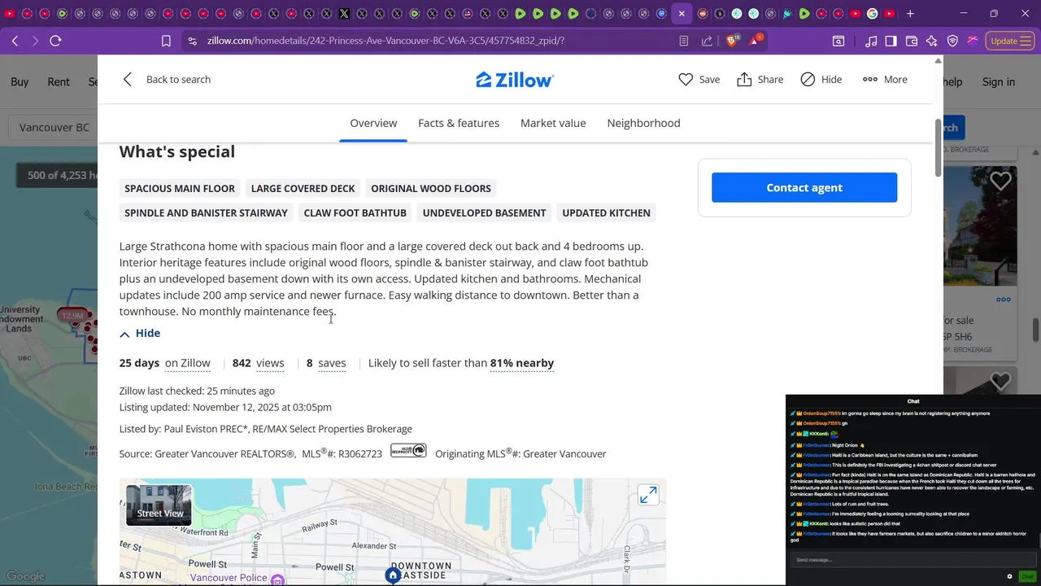Click the Rent menu item

tap(59, 81)
